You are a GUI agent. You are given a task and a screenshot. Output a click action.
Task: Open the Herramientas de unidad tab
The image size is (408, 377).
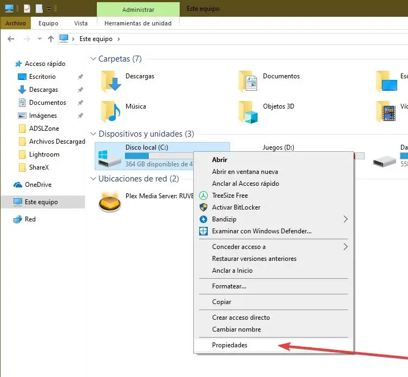(x=138, y=23)
